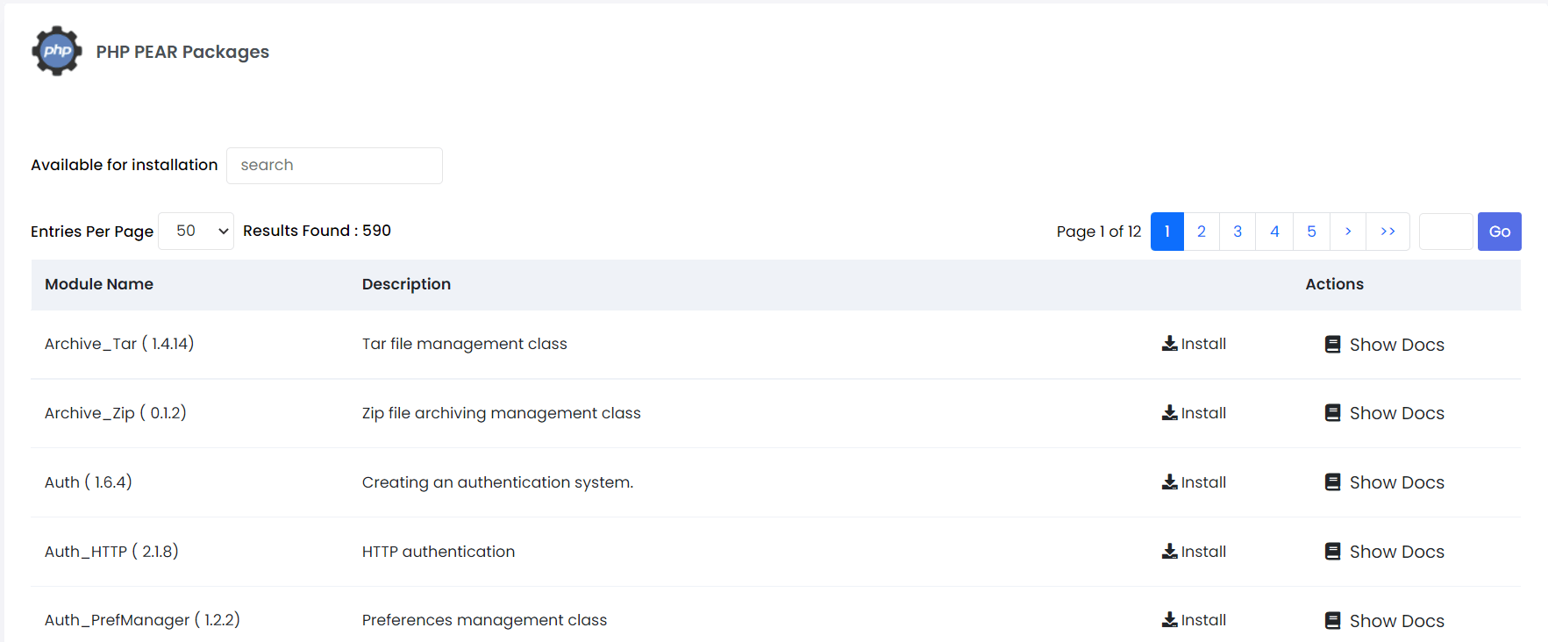The image size is (1548, 642).
Task: Click Install download icon for Auth
Action: [1169, 482]
